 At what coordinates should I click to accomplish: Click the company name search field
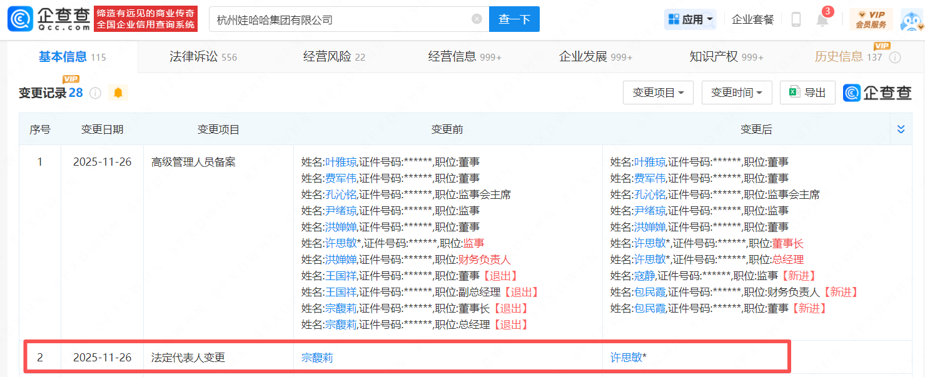point(341,19)
